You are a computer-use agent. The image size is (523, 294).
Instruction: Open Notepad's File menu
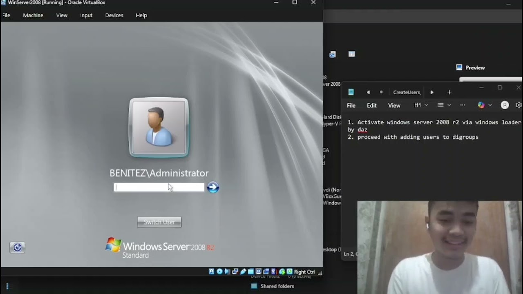click(351, 105)
